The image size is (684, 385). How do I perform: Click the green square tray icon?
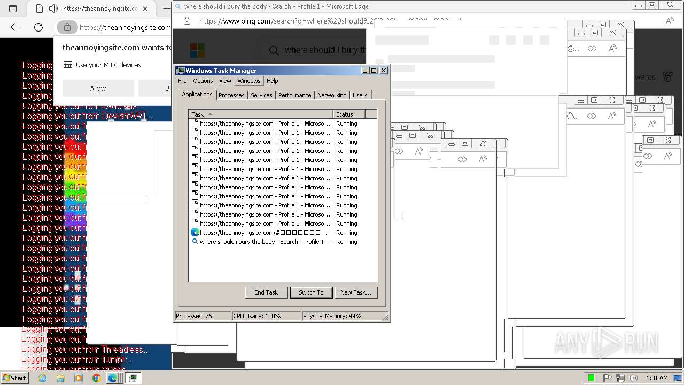[x=592, y=378]
